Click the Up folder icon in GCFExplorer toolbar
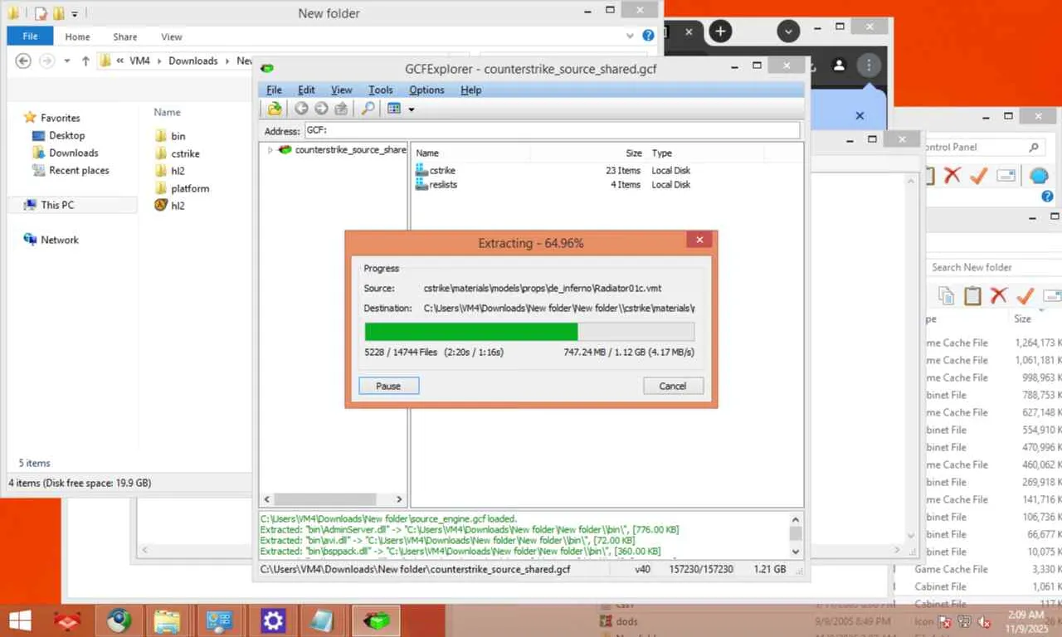This screenshot has width=1062, height=637. [x=341, y=109]
